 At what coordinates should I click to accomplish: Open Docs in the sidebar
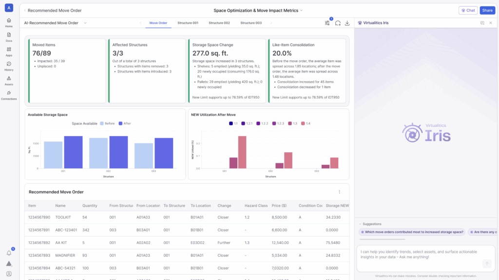tap(9, 37)
